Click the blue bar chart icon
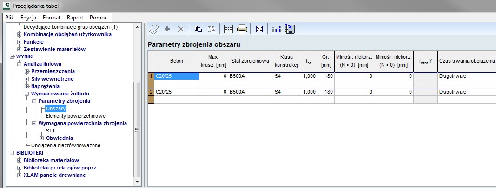This screenshot has height=188, width=496. pyautogui.click(x=277, y=29)
